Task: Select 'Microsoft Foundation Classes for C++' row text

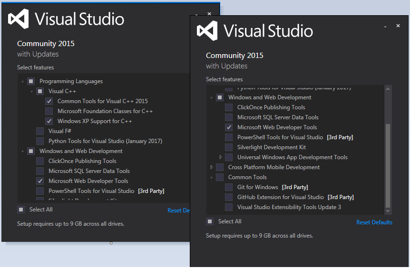Action: [x=105, y=111]
